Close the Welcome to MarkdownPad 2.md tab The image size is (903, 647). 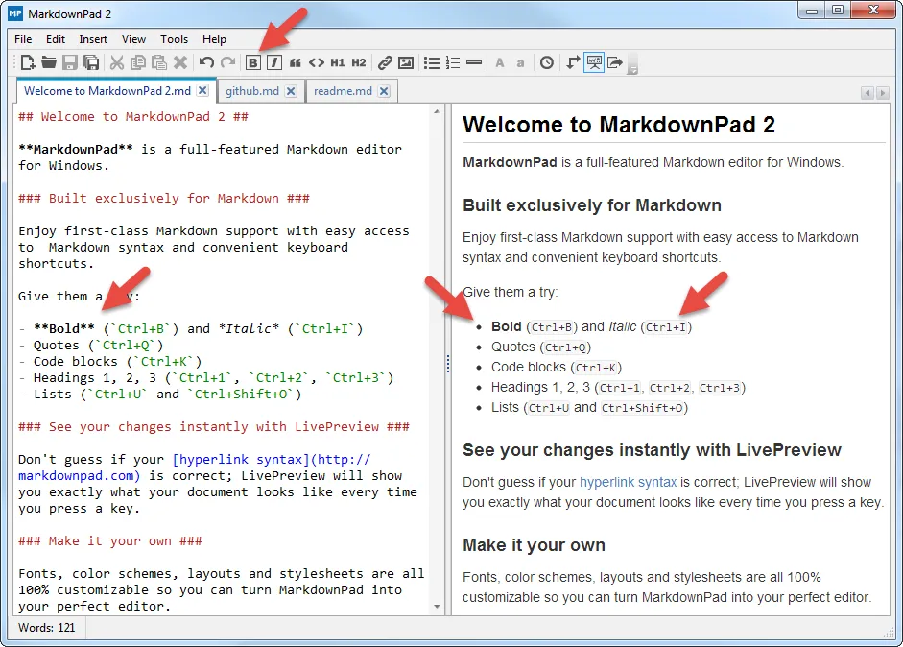click(202, 91)
